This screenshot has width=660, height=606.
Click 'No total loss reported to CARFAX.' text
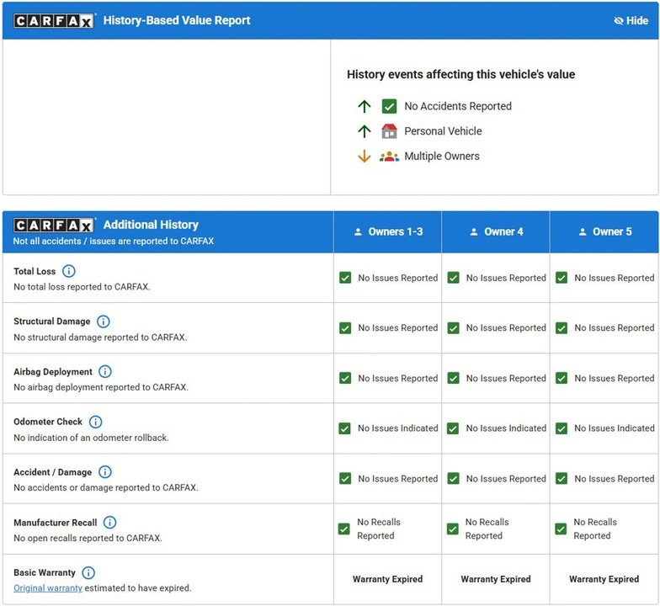pos(82,287)
